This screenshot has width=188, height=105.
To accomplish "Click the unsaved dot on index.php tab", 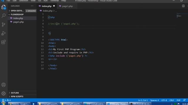I will coord(54,6).
